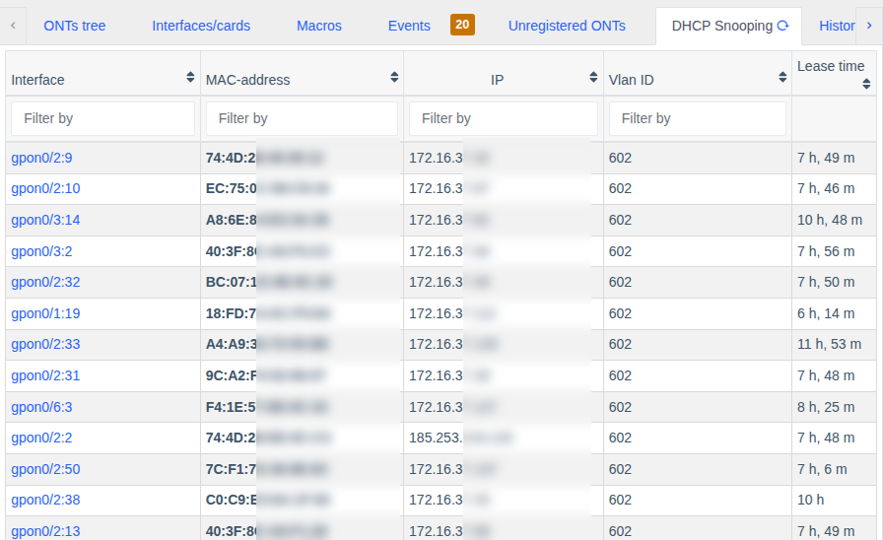Open interface link gpon0/2:32
The image size is (883, 540).
pos(45,282)
